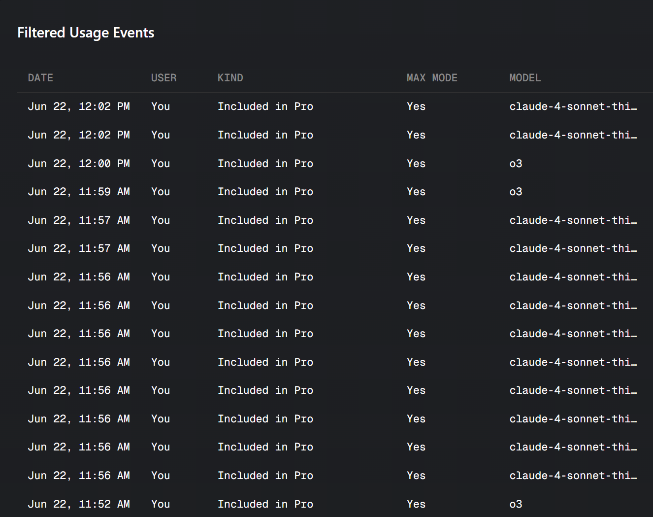The width and height of the screenshot is (653, 517).
Task: Click the DATE column header
Action: pyautogui.click(x=40, y=78)
